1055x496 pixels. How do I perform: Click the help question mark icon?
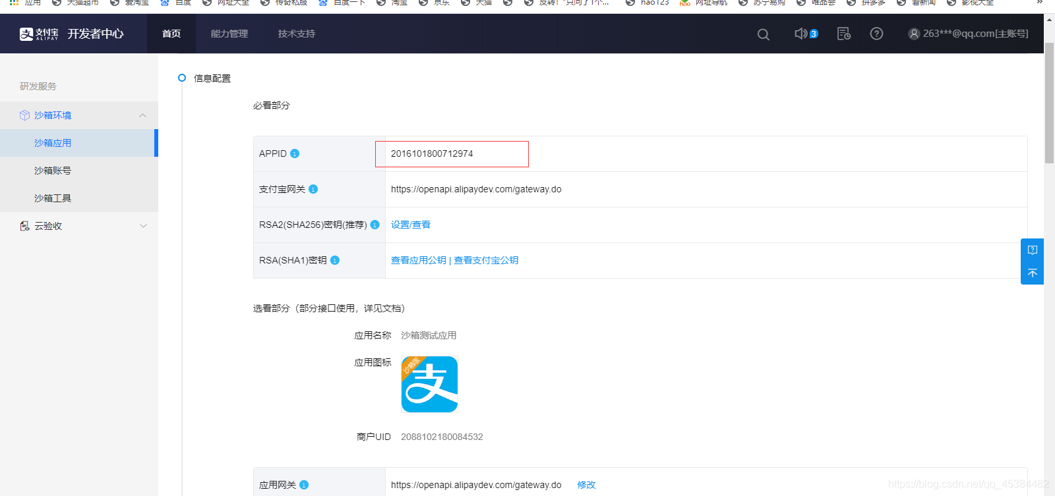point(876,34)
